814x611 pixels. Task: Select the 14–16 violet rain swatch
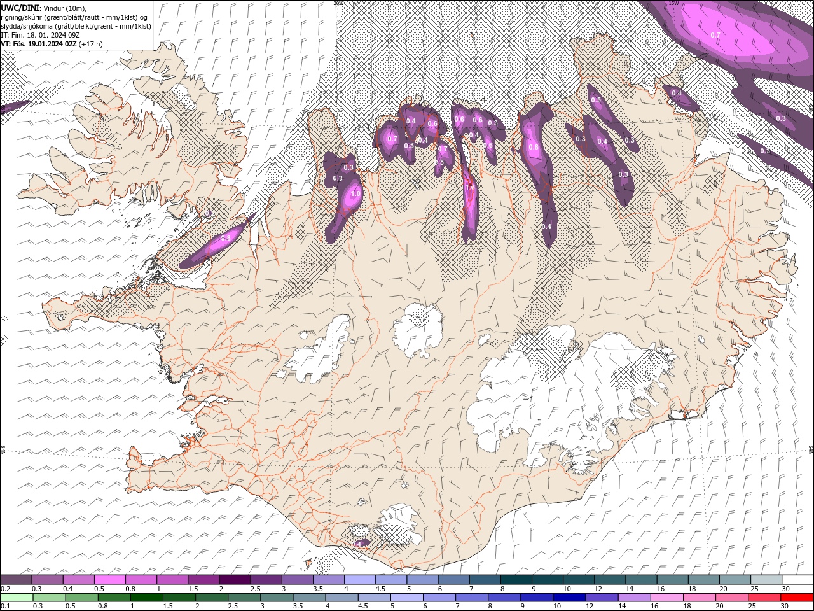click(x=635, y=597)
